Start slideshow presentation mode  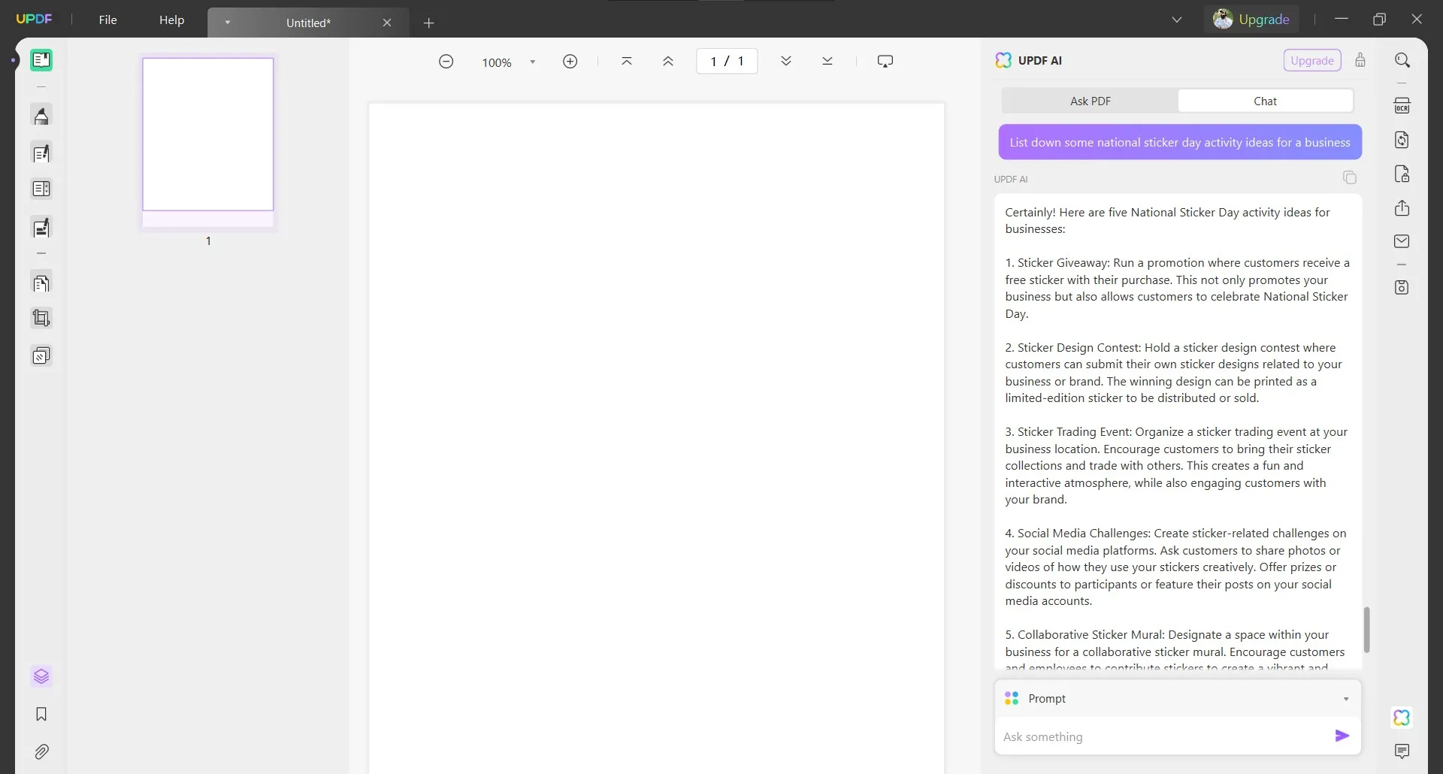point(885,62)
